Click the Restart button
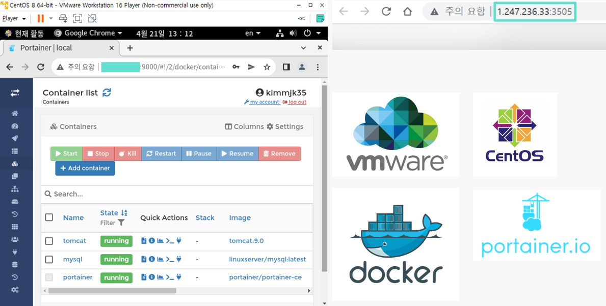606x306 pixels. click(x=161, y=154)
